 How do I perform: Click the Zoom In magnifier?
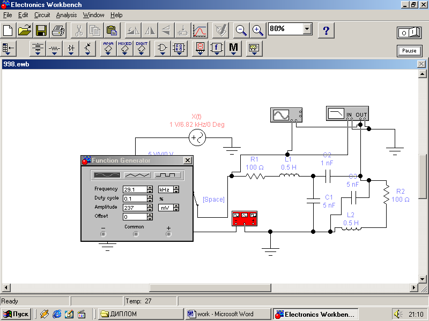(x=258, y=30)
